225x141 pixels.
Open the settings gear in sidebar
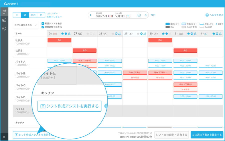click(4, 28)
